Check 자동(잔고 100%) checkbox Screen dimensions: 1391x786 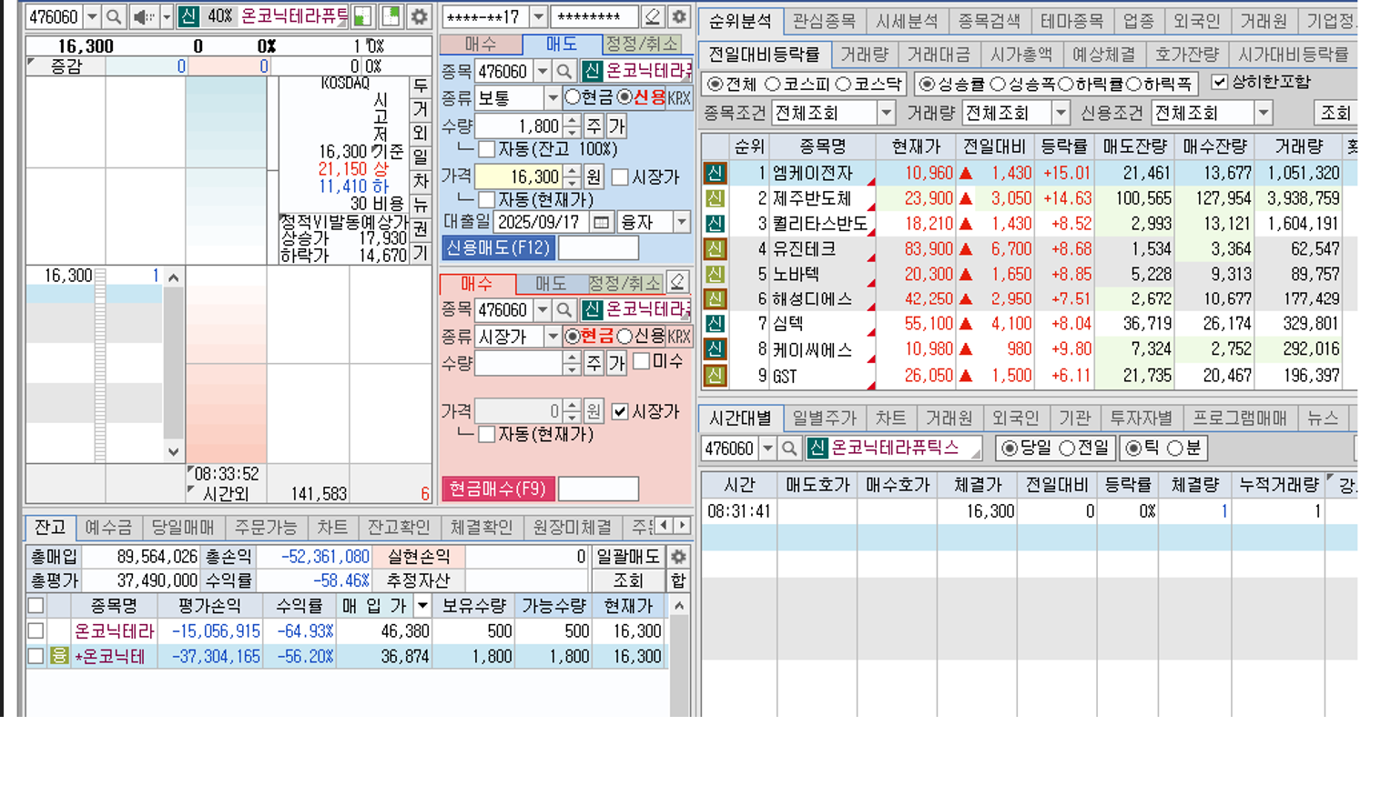coord(487,148)
